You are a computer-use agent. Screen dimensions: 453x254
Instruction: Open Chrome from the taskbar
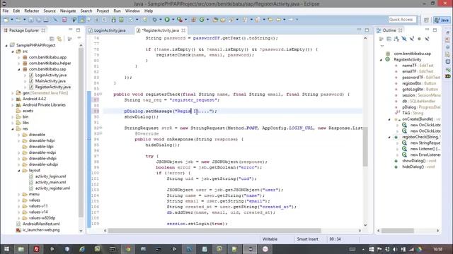tap(127, 249)
